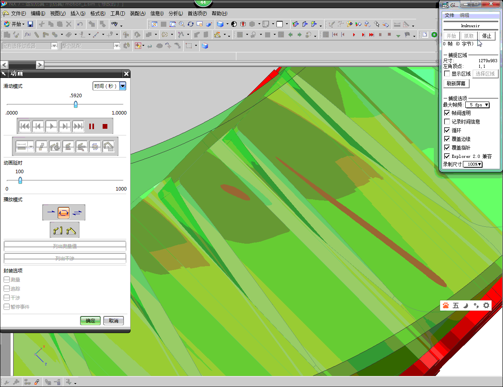Image resolution: width=503 pixels, height=387 pixels.
Task: Expand sliding mode icon dropdown arrow in Animation
Action: pyautogui.click(x=31, y=146)
